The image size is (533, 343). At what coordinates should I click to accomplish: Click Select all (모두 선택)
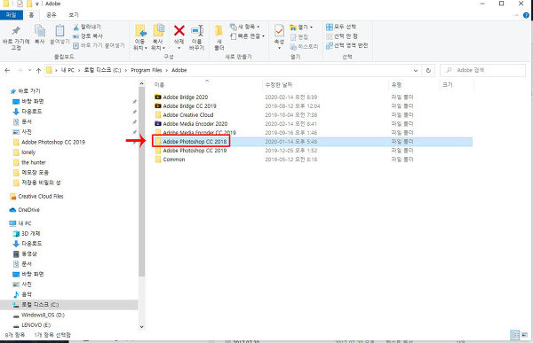coord(341,27)
